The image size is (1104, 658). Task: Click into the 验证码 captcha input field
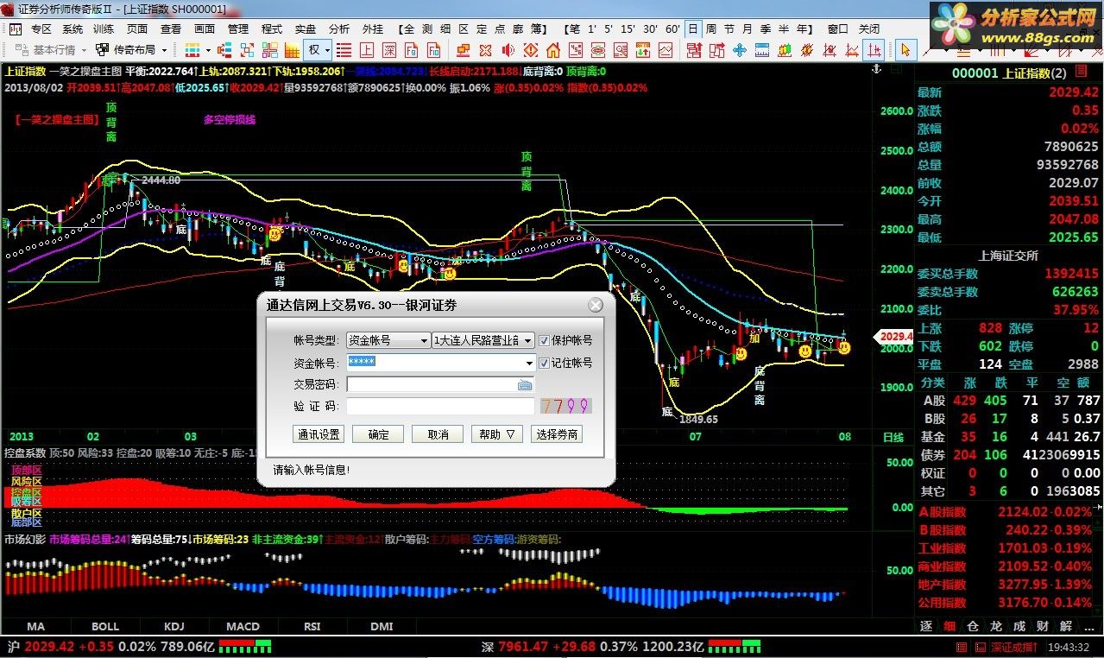pos(440,406)
